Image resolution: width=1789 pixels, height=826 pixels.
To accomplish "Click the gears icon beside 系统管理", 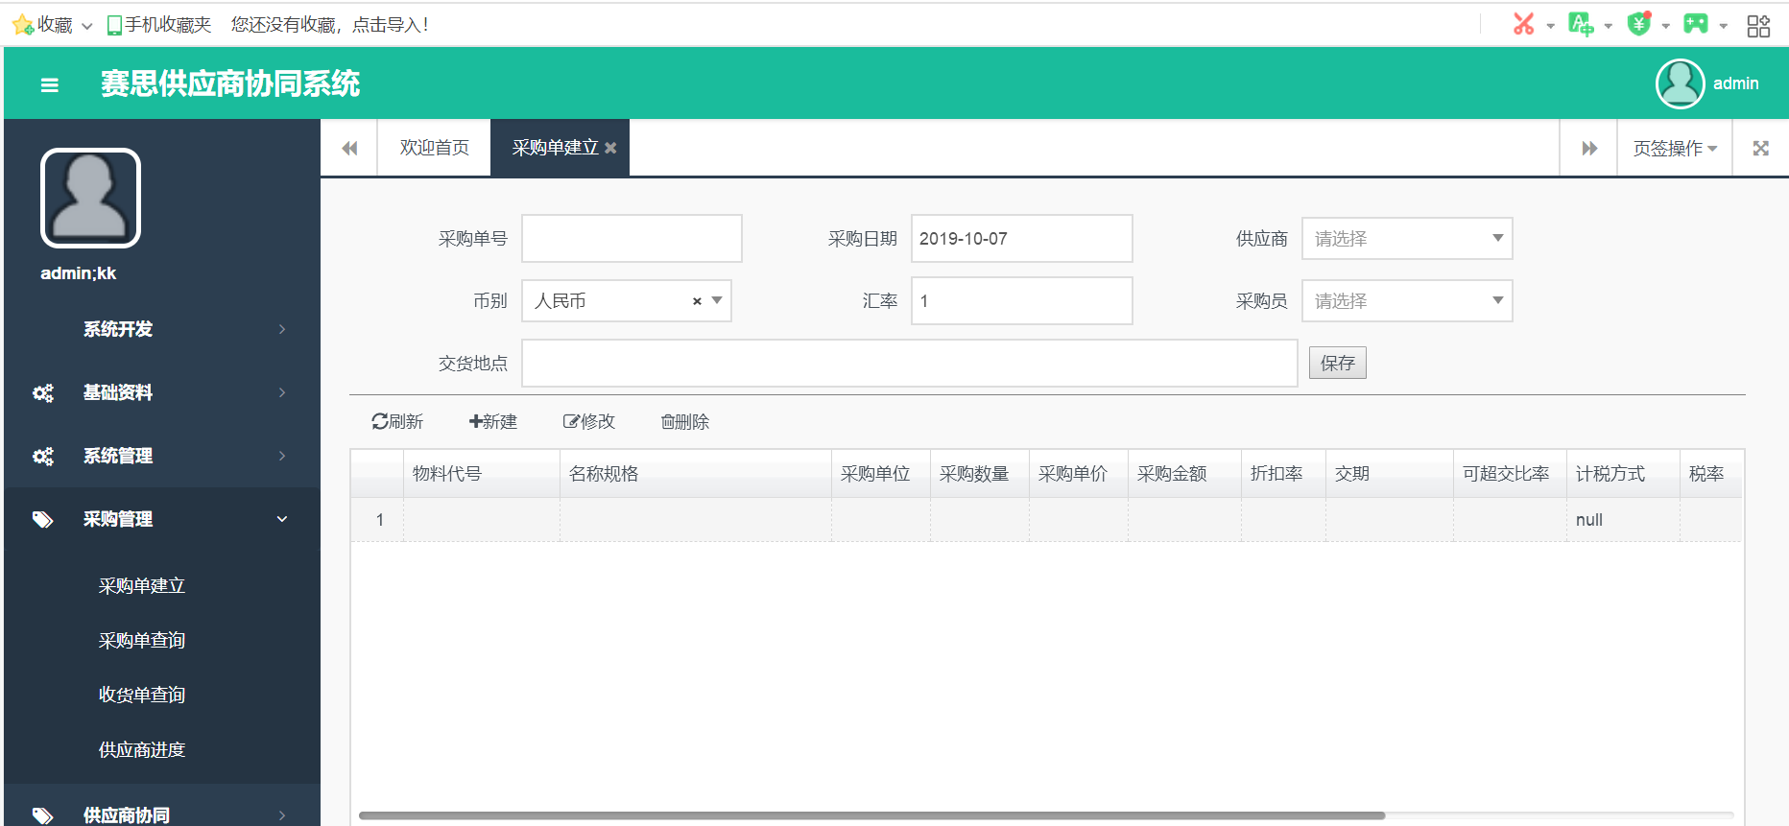I will point(43,456).
